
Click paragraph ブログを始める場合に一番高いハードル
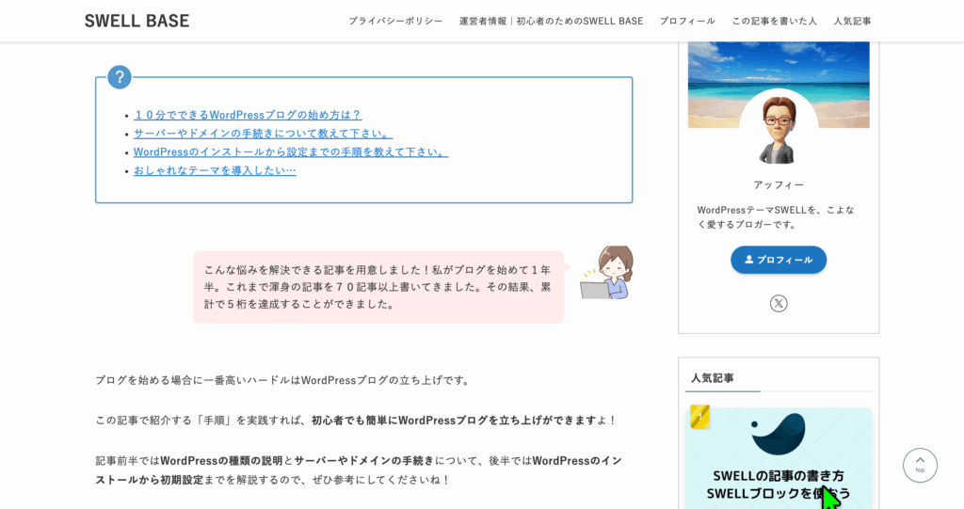[283, 380]
